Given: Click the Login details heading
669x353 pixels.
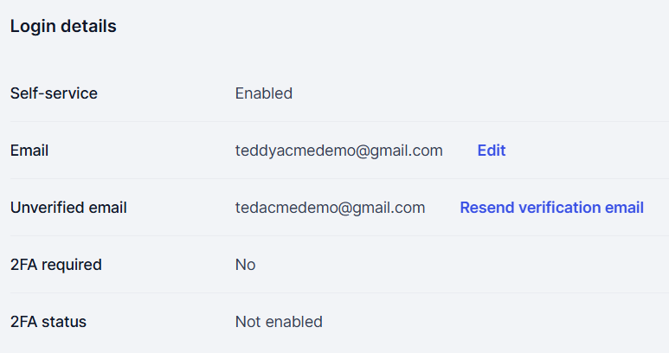Looking at the screenshot, I should 63,27.
